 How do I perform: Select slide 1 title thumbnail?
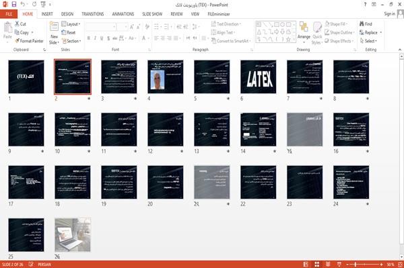click(x=26, y=77)
